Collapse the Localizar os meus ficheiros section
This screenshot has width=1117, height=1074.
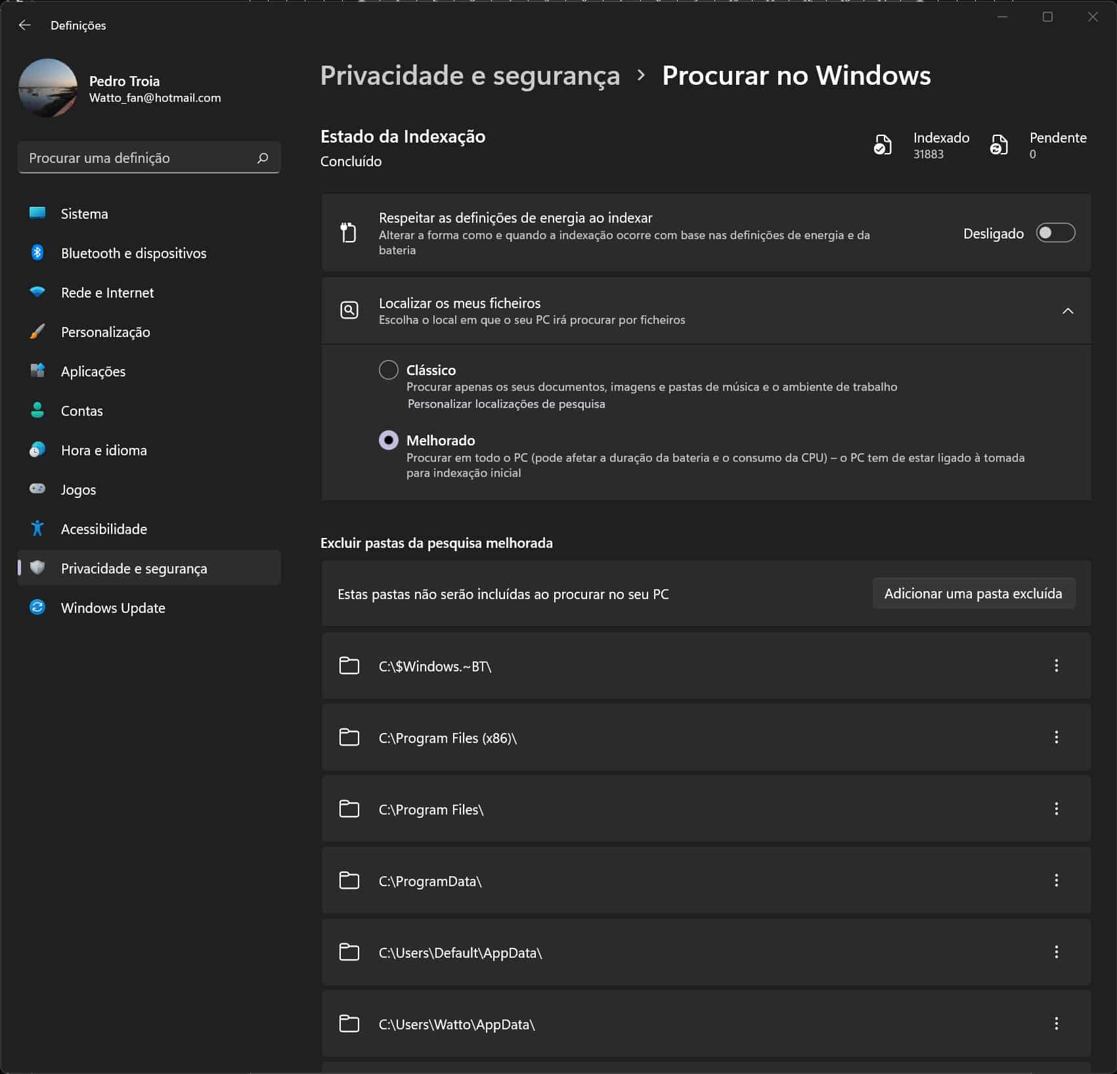click(x=1068, y=311)
